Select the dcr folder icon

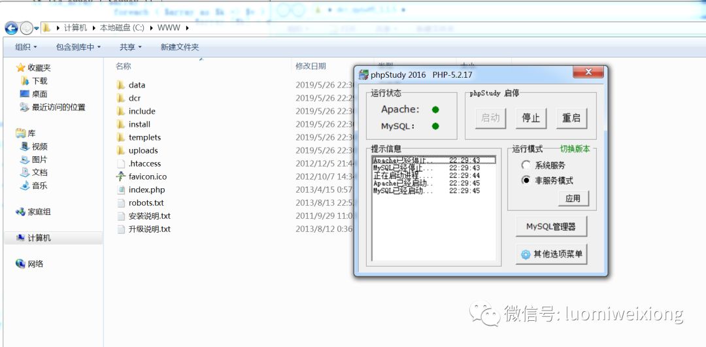coord(121,97)
